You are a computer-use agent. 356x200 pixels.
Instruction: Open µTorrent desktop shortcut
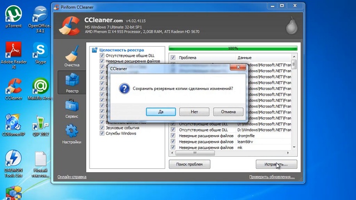(13, 17)
